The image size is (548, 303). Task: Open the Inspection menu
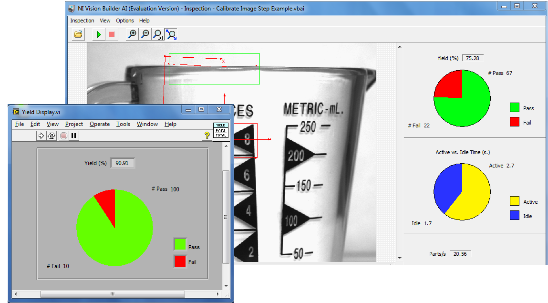82,21
